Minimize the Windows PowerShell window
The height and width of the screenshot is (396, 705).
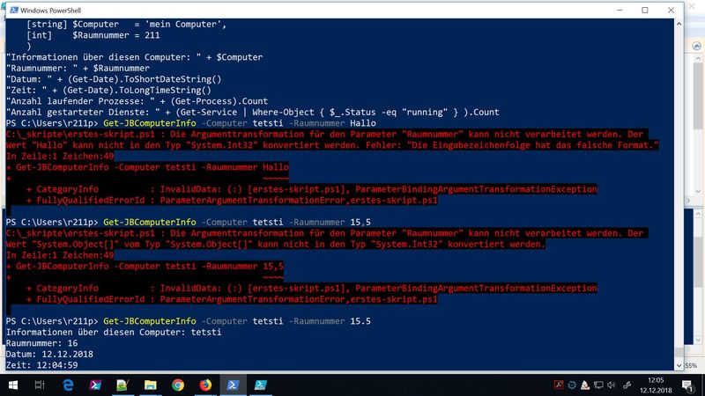[620, 10]
